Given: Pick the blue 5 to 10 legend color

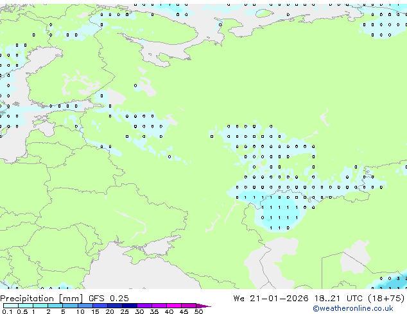Looking at the screenshot, I should pos(71,306).
